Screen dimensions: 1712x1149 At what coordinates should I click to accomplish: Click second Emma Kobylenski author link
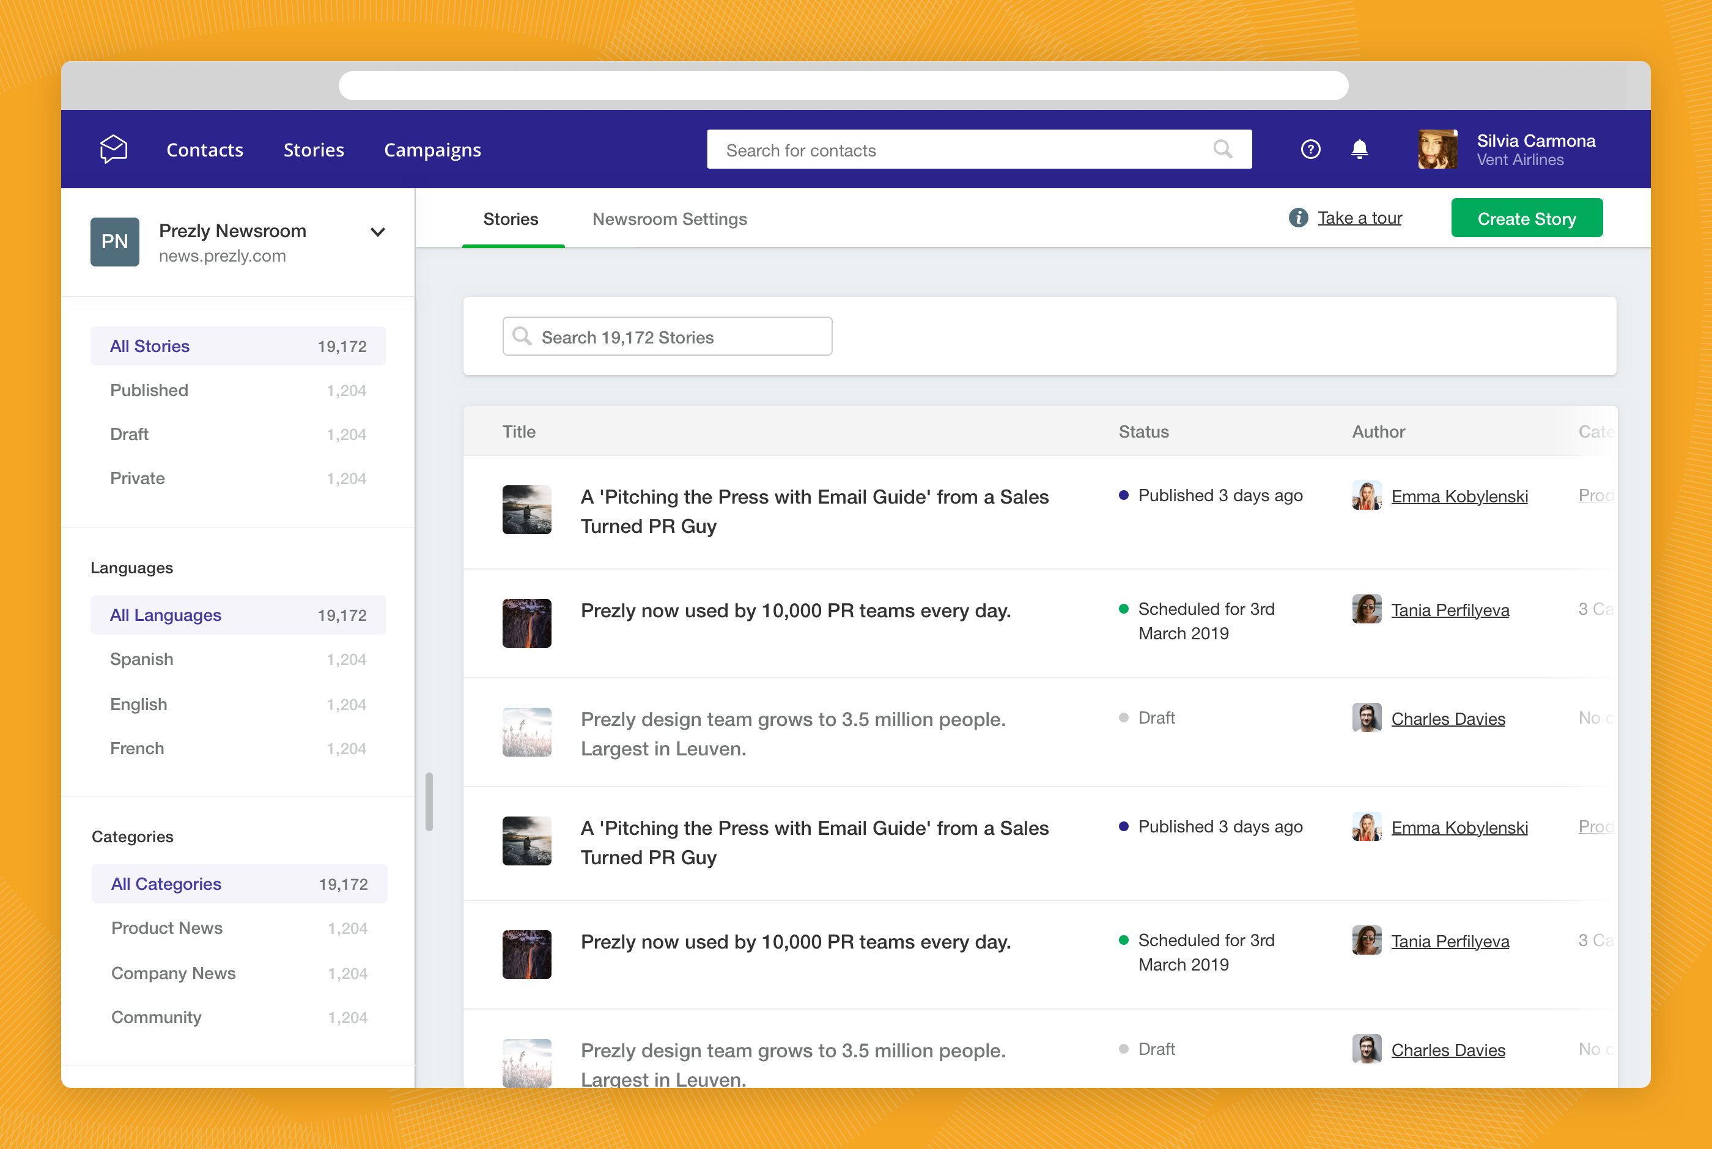pos(1459,828)
